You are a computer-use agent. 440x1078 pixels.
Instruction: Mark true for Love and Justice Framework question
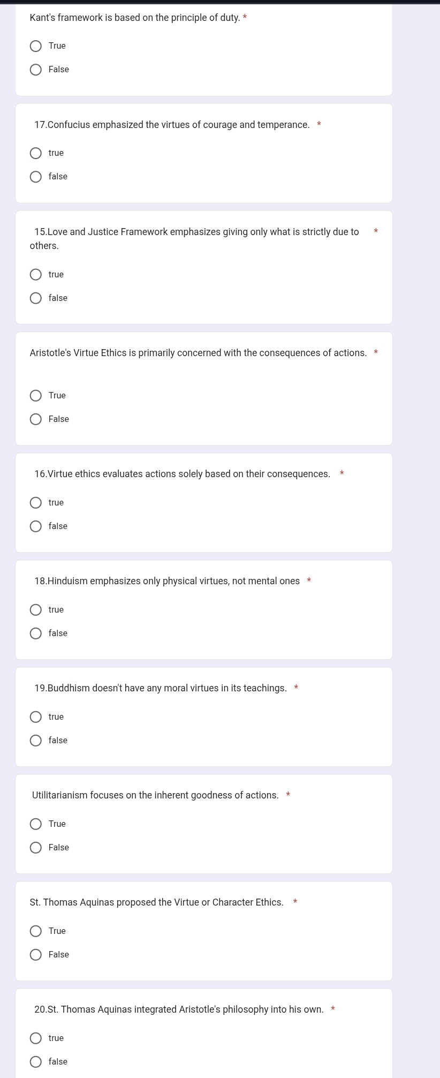36,275
